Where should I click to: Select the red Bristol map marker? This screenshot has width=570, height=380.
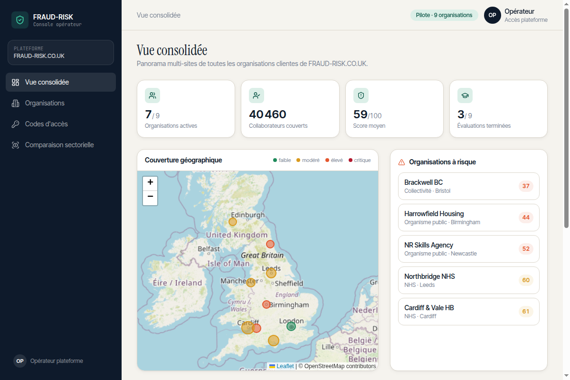pos(256,328)
